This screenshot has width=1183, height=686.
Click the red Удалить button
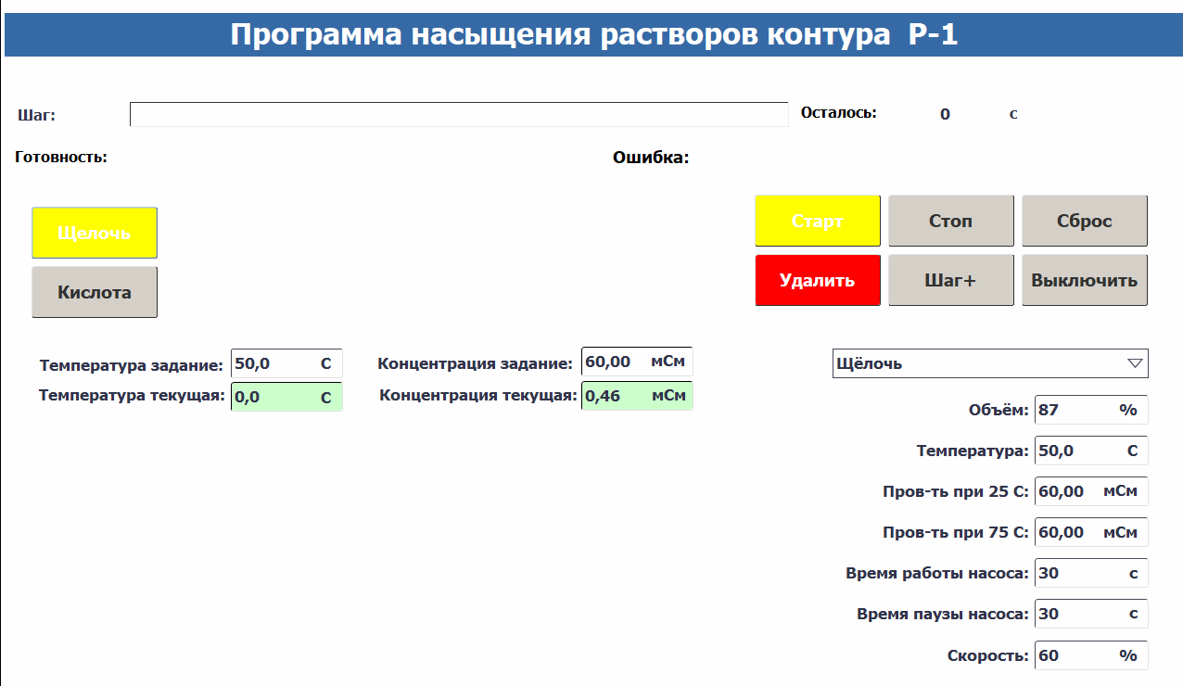[x=817, y=281]
